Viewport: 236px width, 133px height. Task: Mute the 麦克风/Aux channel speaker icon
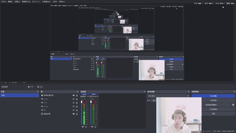pos(92,127)
